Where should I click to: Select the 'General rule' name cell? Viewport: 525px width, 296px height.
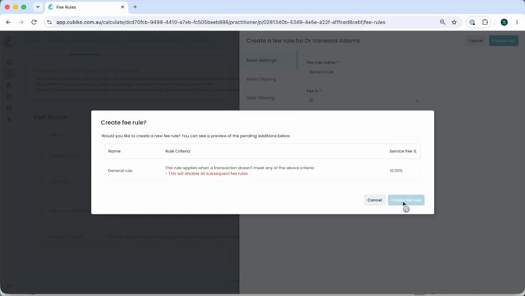[x=120, y=171]
